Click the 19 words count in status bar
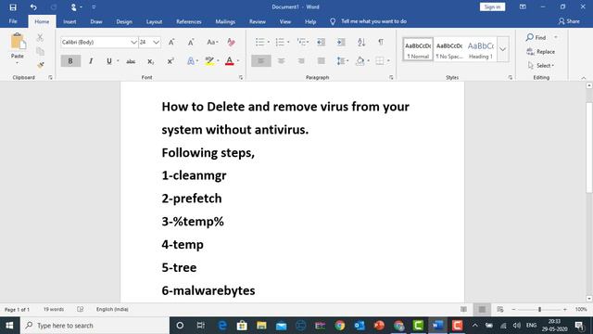The height and width of the screenshot is (334, 593). (x=54, y=309)
